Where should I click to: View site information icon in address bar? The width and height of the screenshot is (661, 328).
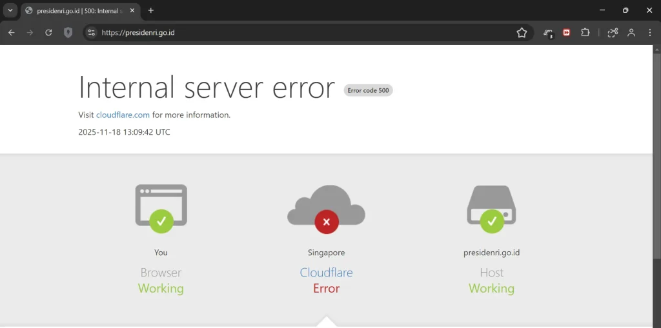[92, 32]
